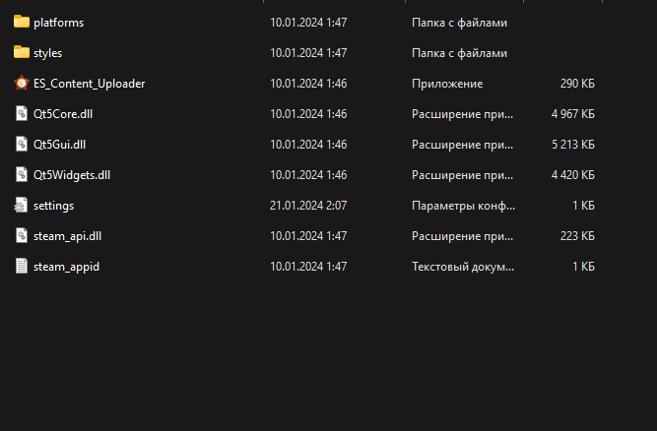Click the steam_api.dll file icon

[22, 236]
